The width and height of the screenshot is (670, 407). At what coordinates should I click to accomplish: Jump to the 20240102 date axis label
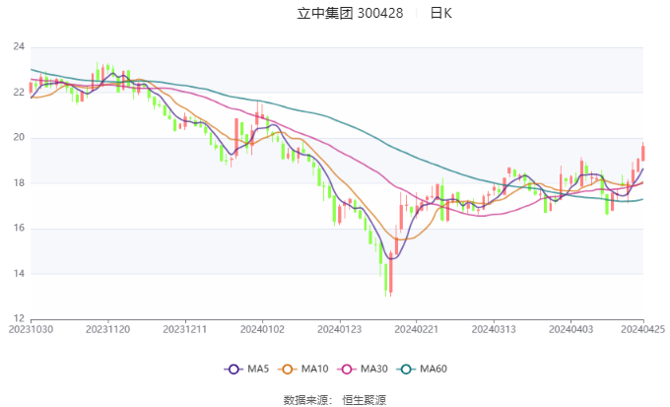tap(261, 328)
